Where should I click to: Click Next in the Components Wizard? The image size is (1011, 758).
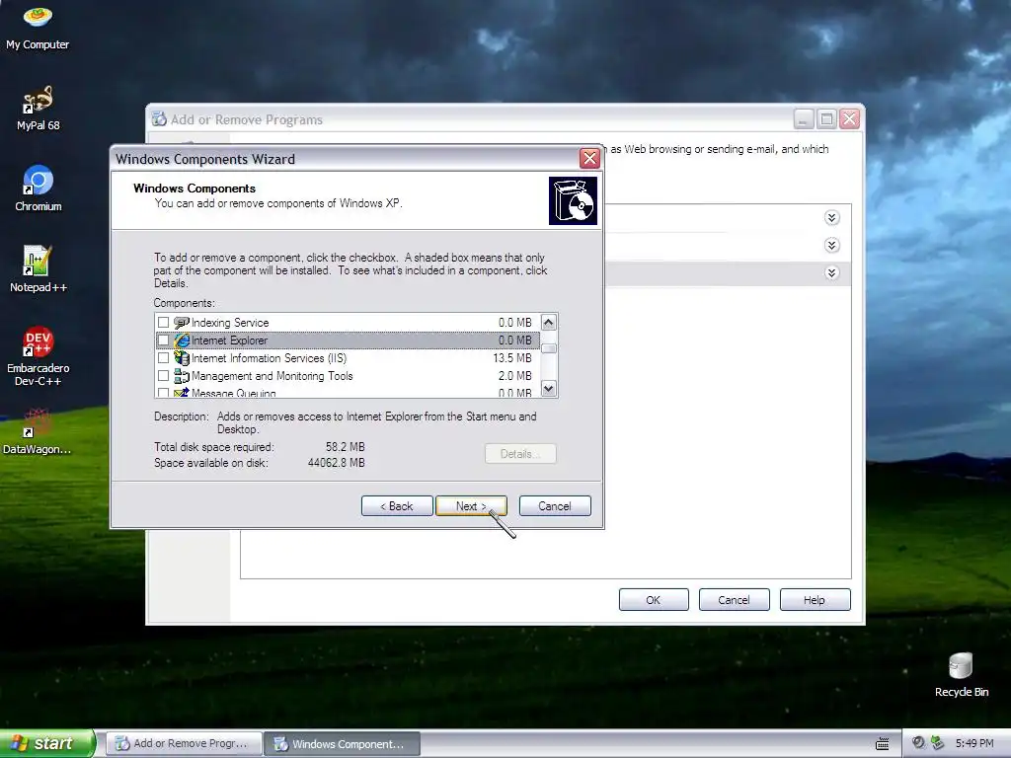[x=471, y=506]
